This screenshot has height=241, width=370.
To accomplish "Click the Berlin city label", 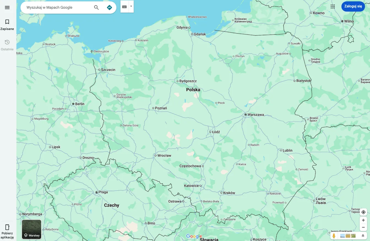I will coord(80,104).
